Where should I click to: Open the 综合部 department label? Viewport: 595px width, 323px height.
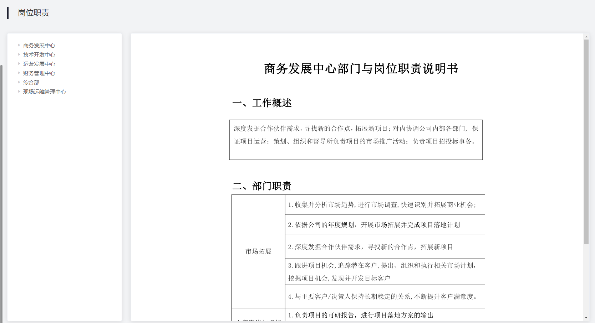tap(31, 83)
